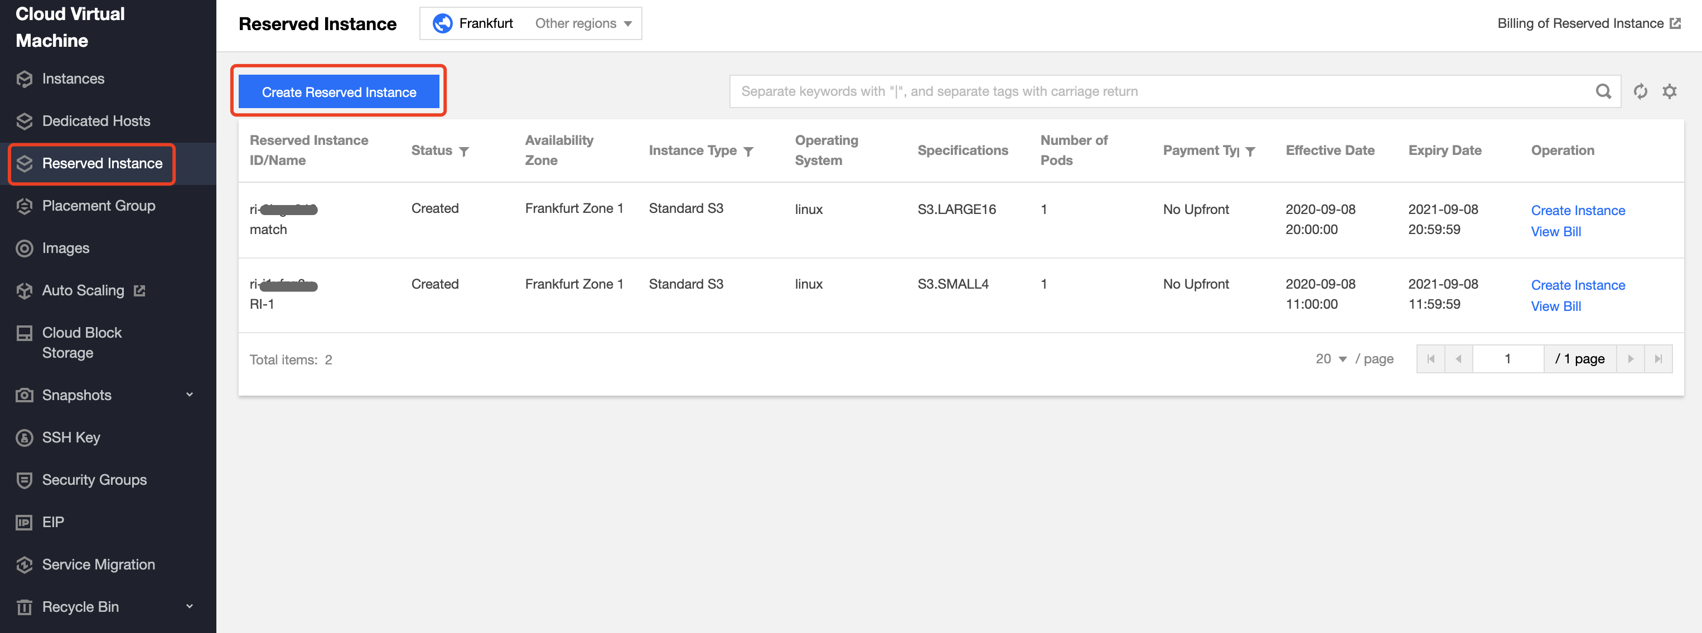Change items per page dropdown
Image resolution: width=1702 pixels, height=633 pixels.
(x=1331, y=359)
